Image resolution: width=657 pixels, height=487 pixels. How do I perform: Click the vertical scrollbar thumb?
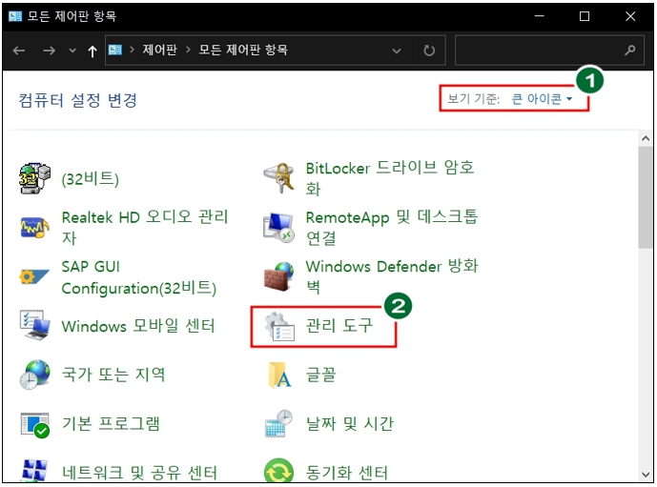click(646, 197)
